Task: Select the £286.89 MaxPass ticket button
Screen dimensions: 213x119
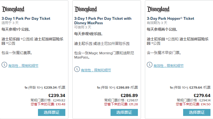Action: pyautogui.click(x=124, y=112)
